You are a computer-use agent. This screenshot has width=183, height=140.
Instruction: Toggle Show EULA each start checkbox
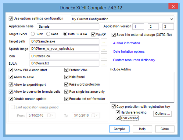pyautogui.click(x=11, y=70)
